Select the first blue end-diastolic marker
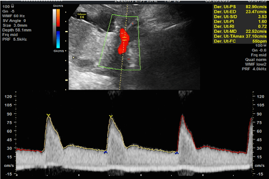The width and height of the screenshot is (269, 179). (x=106, y=152)
